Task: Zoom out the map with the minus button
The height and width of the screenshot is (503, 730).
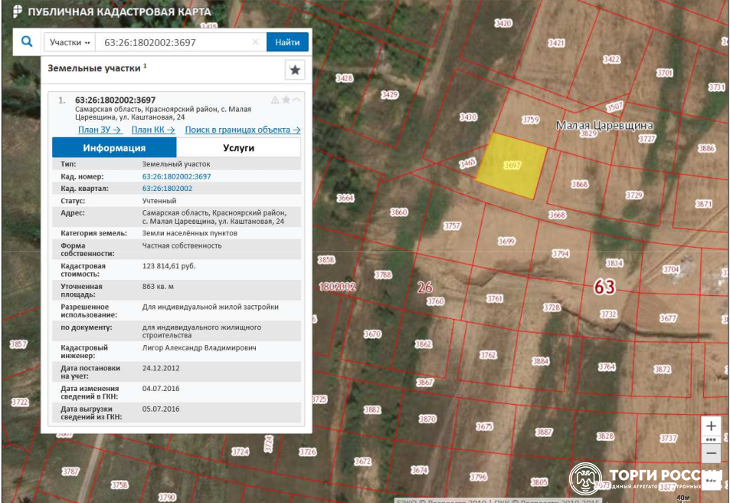Action: tap(712, 453)
